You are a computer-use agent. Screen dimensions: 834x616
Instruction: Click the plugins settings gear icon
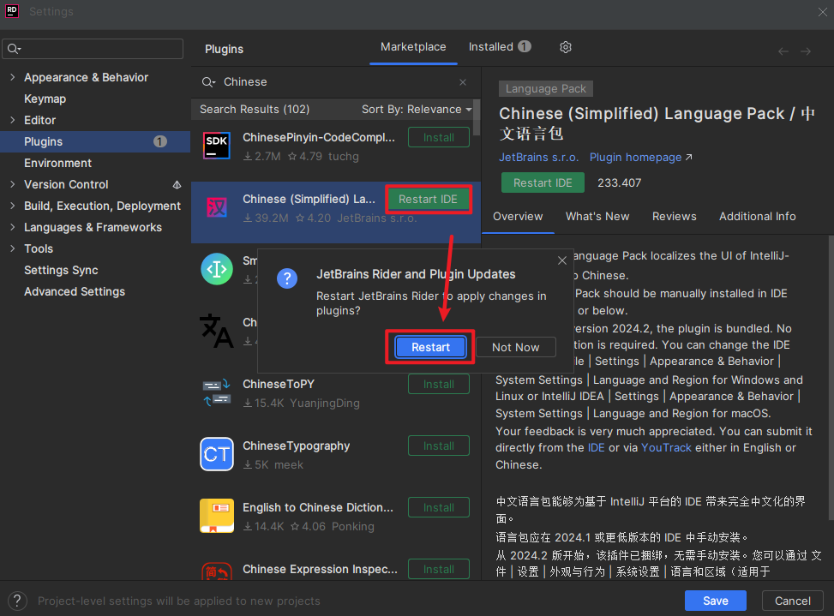[x=566, y=47]
